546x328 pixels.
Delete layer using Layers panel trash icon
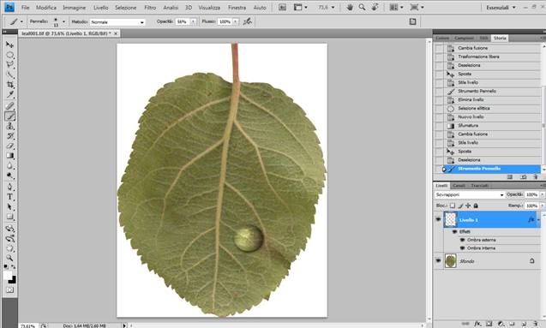tap(536, 324)
